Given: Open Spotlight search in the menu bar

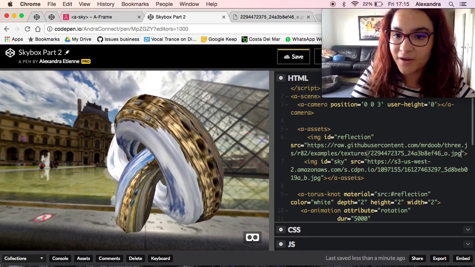Looking at the screenshot, I should pos(451,4).
